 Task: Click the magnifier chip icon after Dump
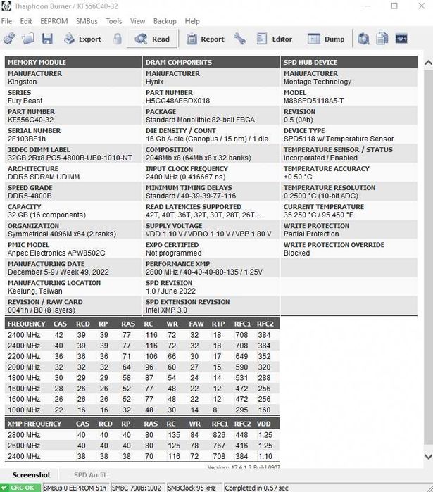point(364,39)
